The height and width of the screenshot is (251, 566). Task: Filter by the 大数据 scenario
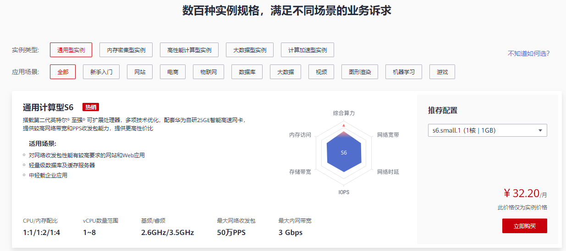(286, 72)
